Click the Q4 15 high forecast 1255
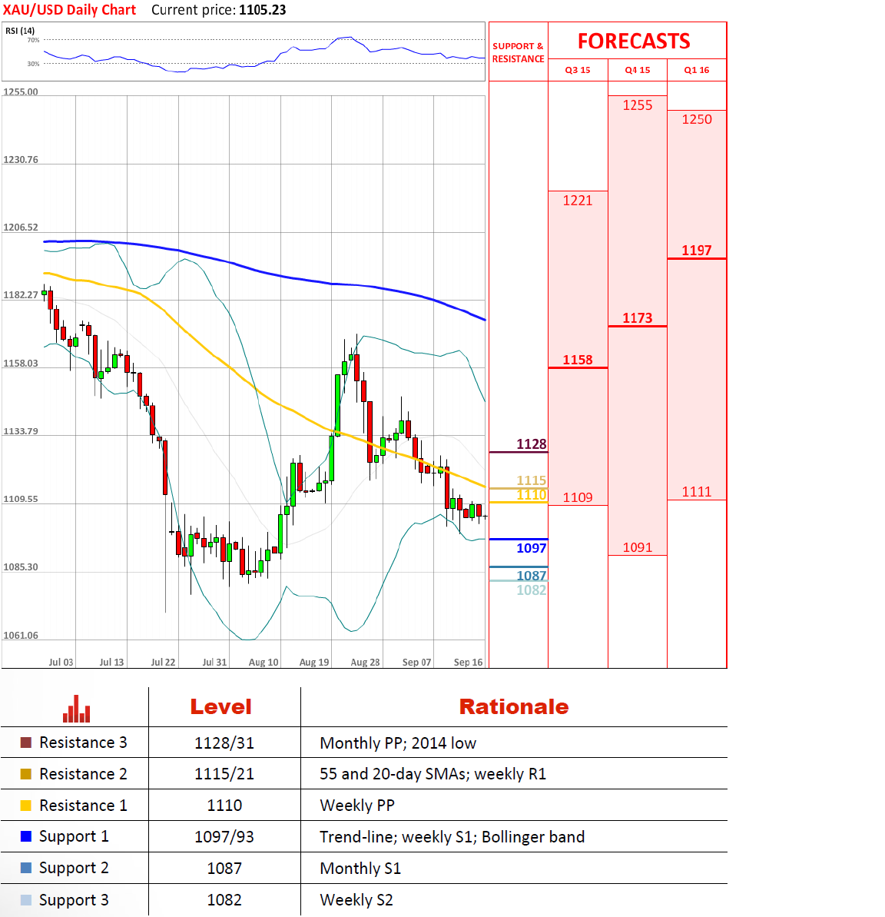This screenshot has width=885, height=917. coord(637,105)
